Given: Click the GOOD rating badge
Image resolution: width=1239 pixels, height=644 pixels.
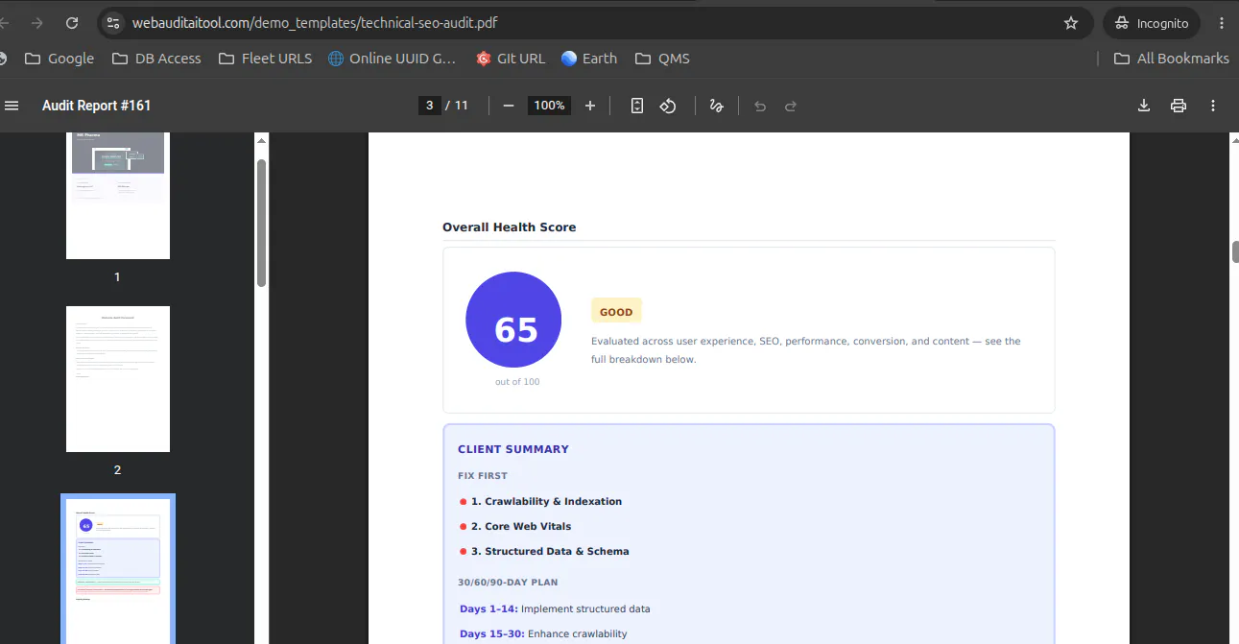Looking at the screenshot, I should coord(616,311).
